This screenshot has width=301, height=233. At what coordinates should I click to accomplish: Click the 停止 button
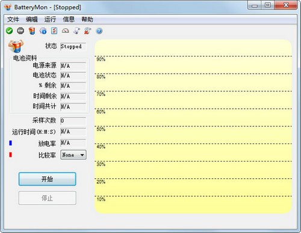pos(48,198)
